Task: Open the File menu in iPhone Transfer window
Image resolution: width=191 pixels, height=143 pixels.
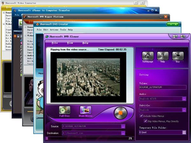Action: point(17,15)
